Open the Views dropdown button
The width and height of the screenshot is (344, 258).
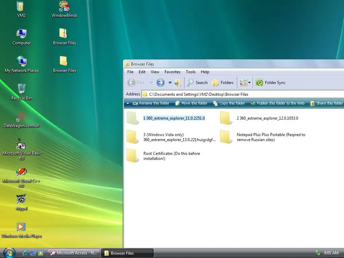(x=245, y=83)
